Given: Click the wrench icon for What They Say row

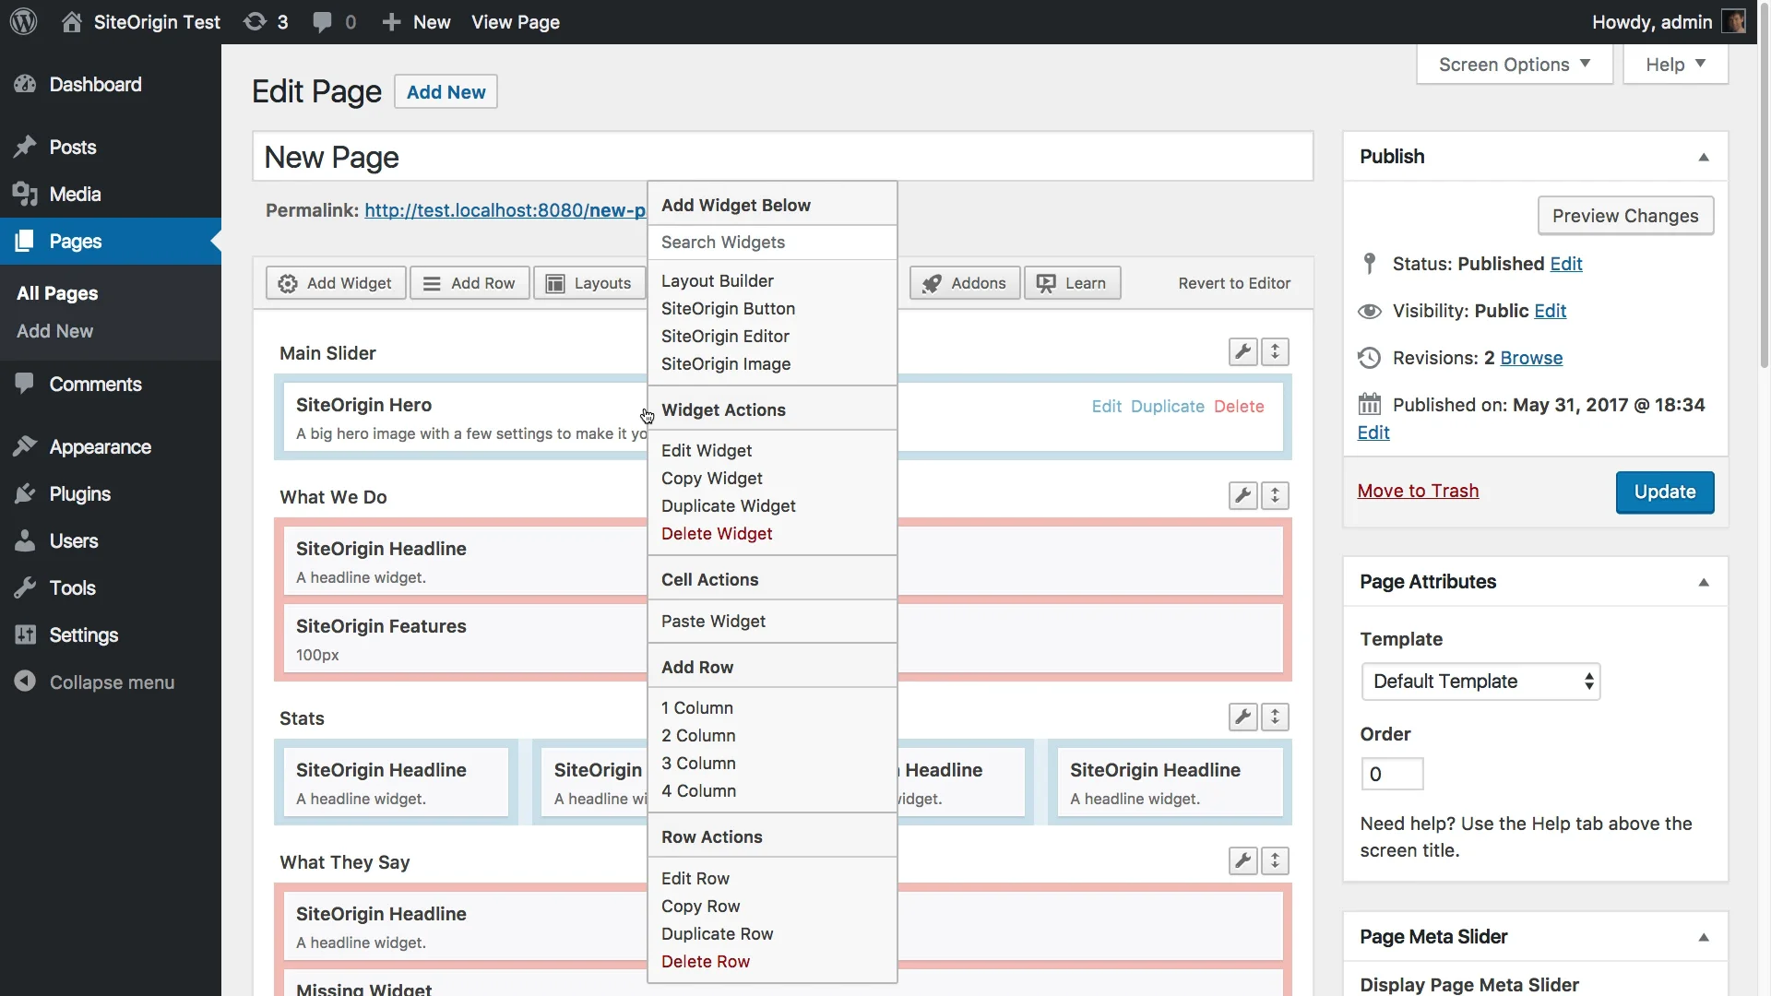Looking at the screenshot, I should tap(1243, 860).
